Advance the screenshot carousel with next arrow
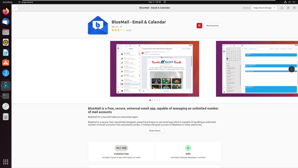The width and height of the screenshot is (298, 168). pyautogui.click(x=291, y=69)
